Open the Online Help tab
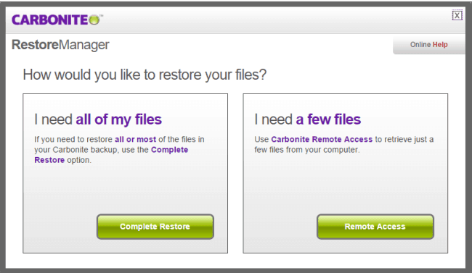Screen dimensions: 472x273 (x=428, y=45)
